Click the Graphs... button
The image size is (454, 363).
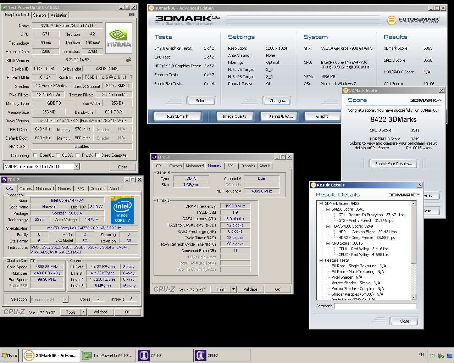323,116
